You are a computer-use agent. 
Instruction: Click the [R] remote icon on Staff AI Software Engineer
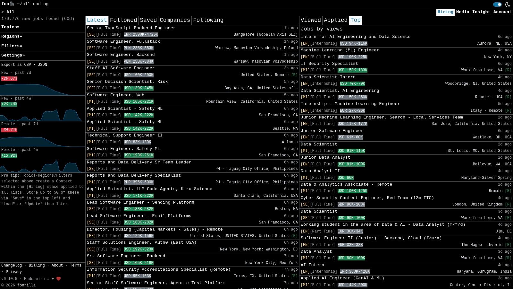click(294, 75)
